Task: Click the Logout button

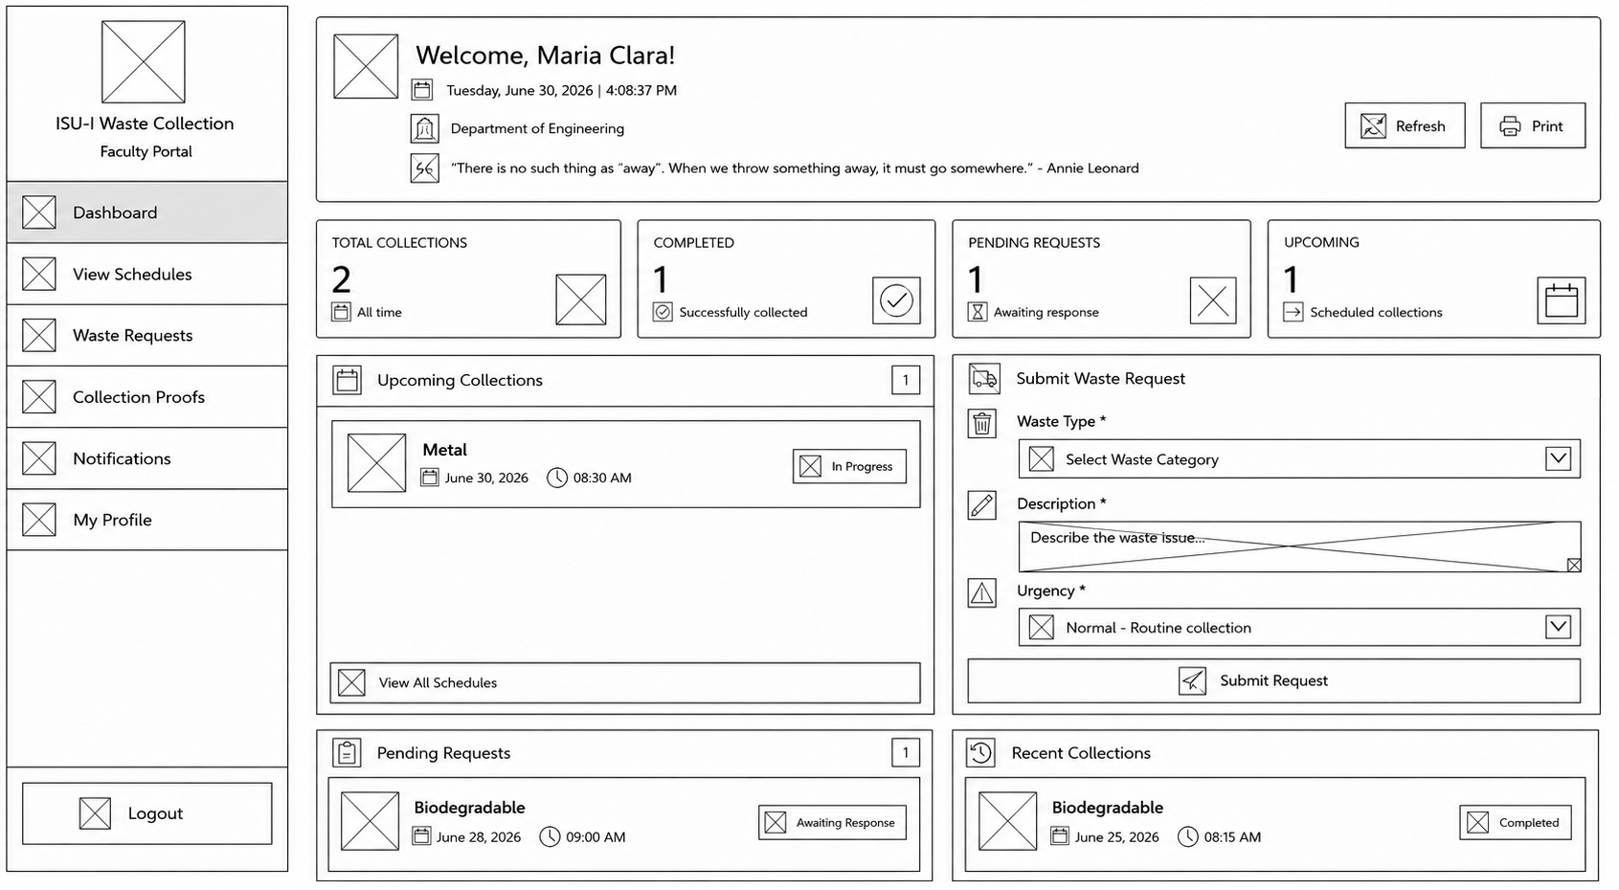Action: point(146,813)
